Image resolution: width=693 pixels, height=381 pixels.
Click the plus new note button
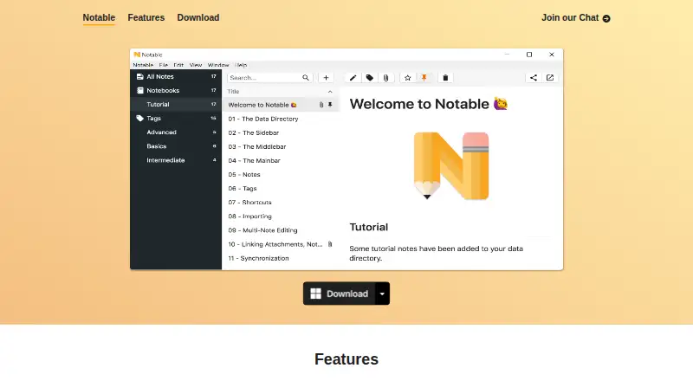326,78
